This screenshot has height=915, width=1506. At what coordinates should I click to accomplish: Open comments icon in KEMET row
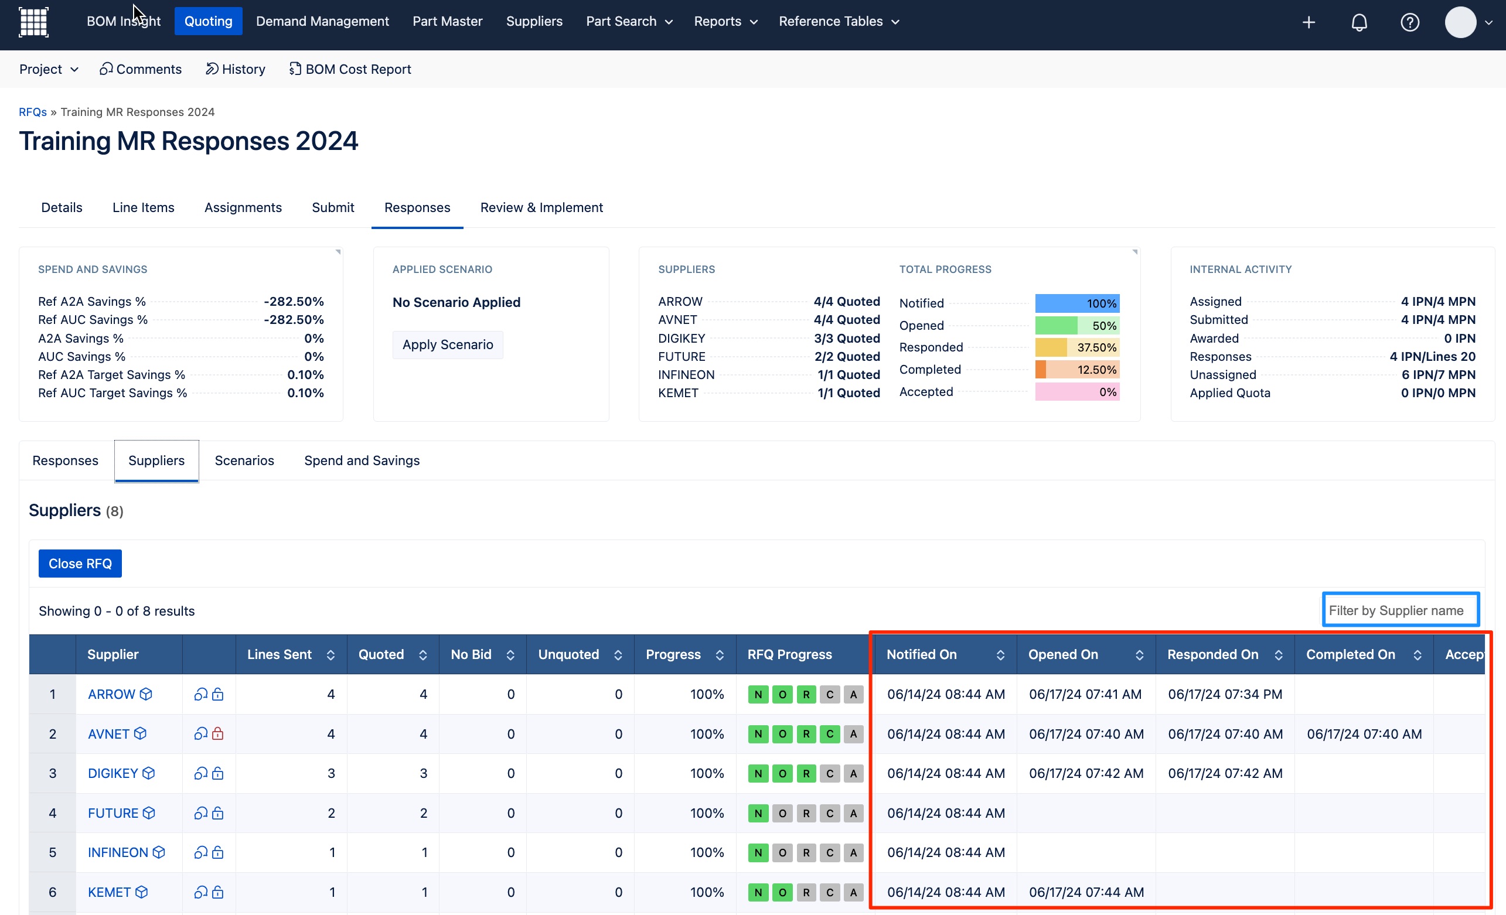(x=200, y=892)
